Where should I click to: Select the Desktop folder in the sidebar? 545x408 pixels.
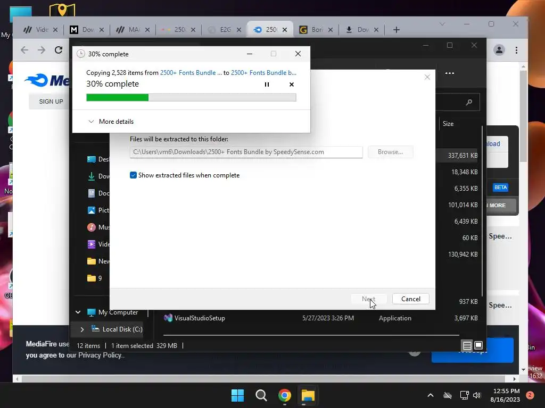98,159
